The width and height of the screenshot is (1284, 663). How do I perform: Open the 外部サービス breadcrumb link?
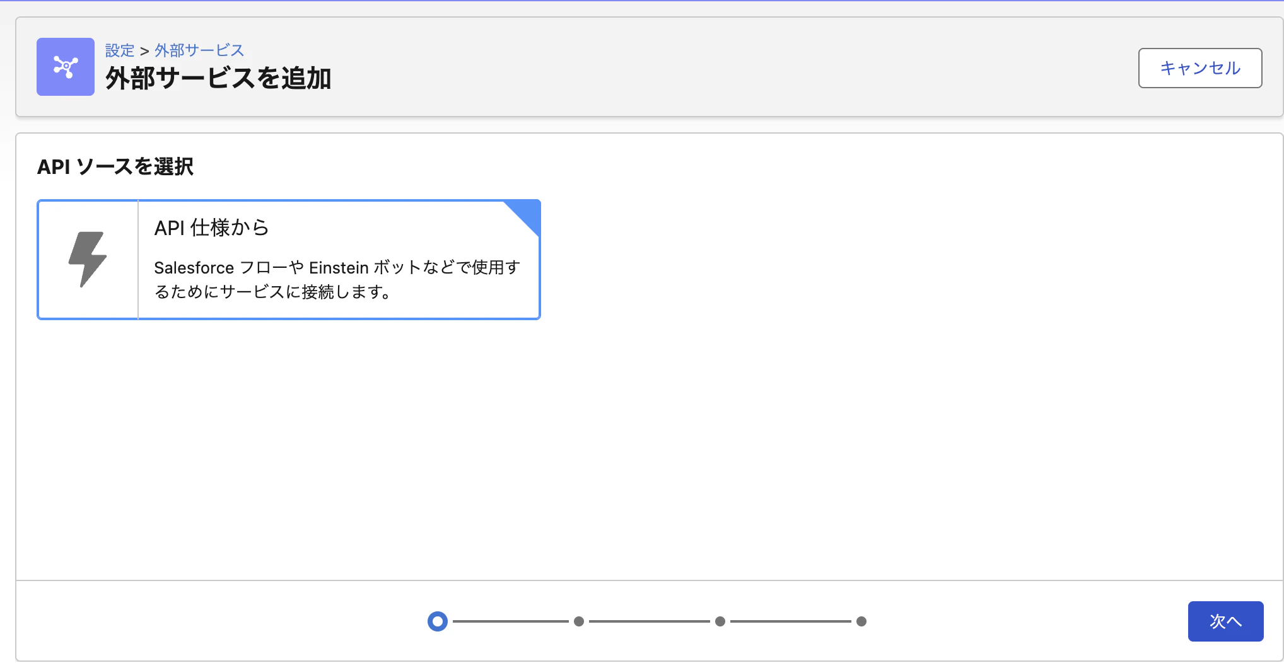pos(199,50)
